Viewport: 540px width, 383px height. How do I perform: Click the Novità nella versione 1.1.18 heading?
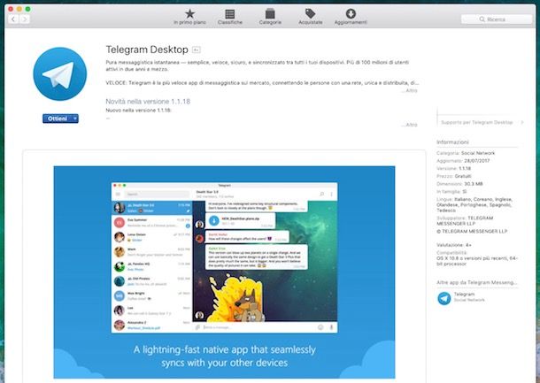148,102
